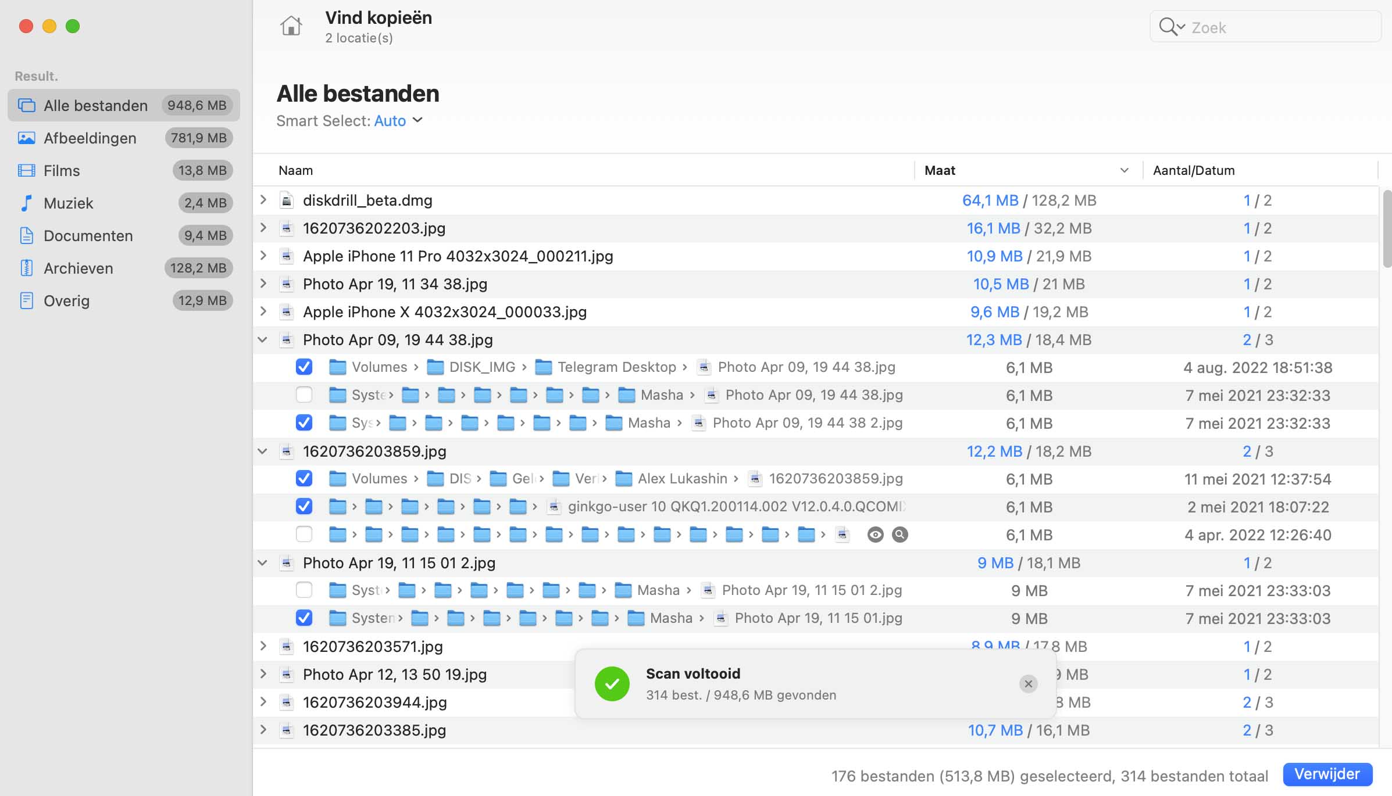Viewport: 1392px width, 796px height.
Task: Select the Films category in the sidebar
Action: tap(62, 171)
